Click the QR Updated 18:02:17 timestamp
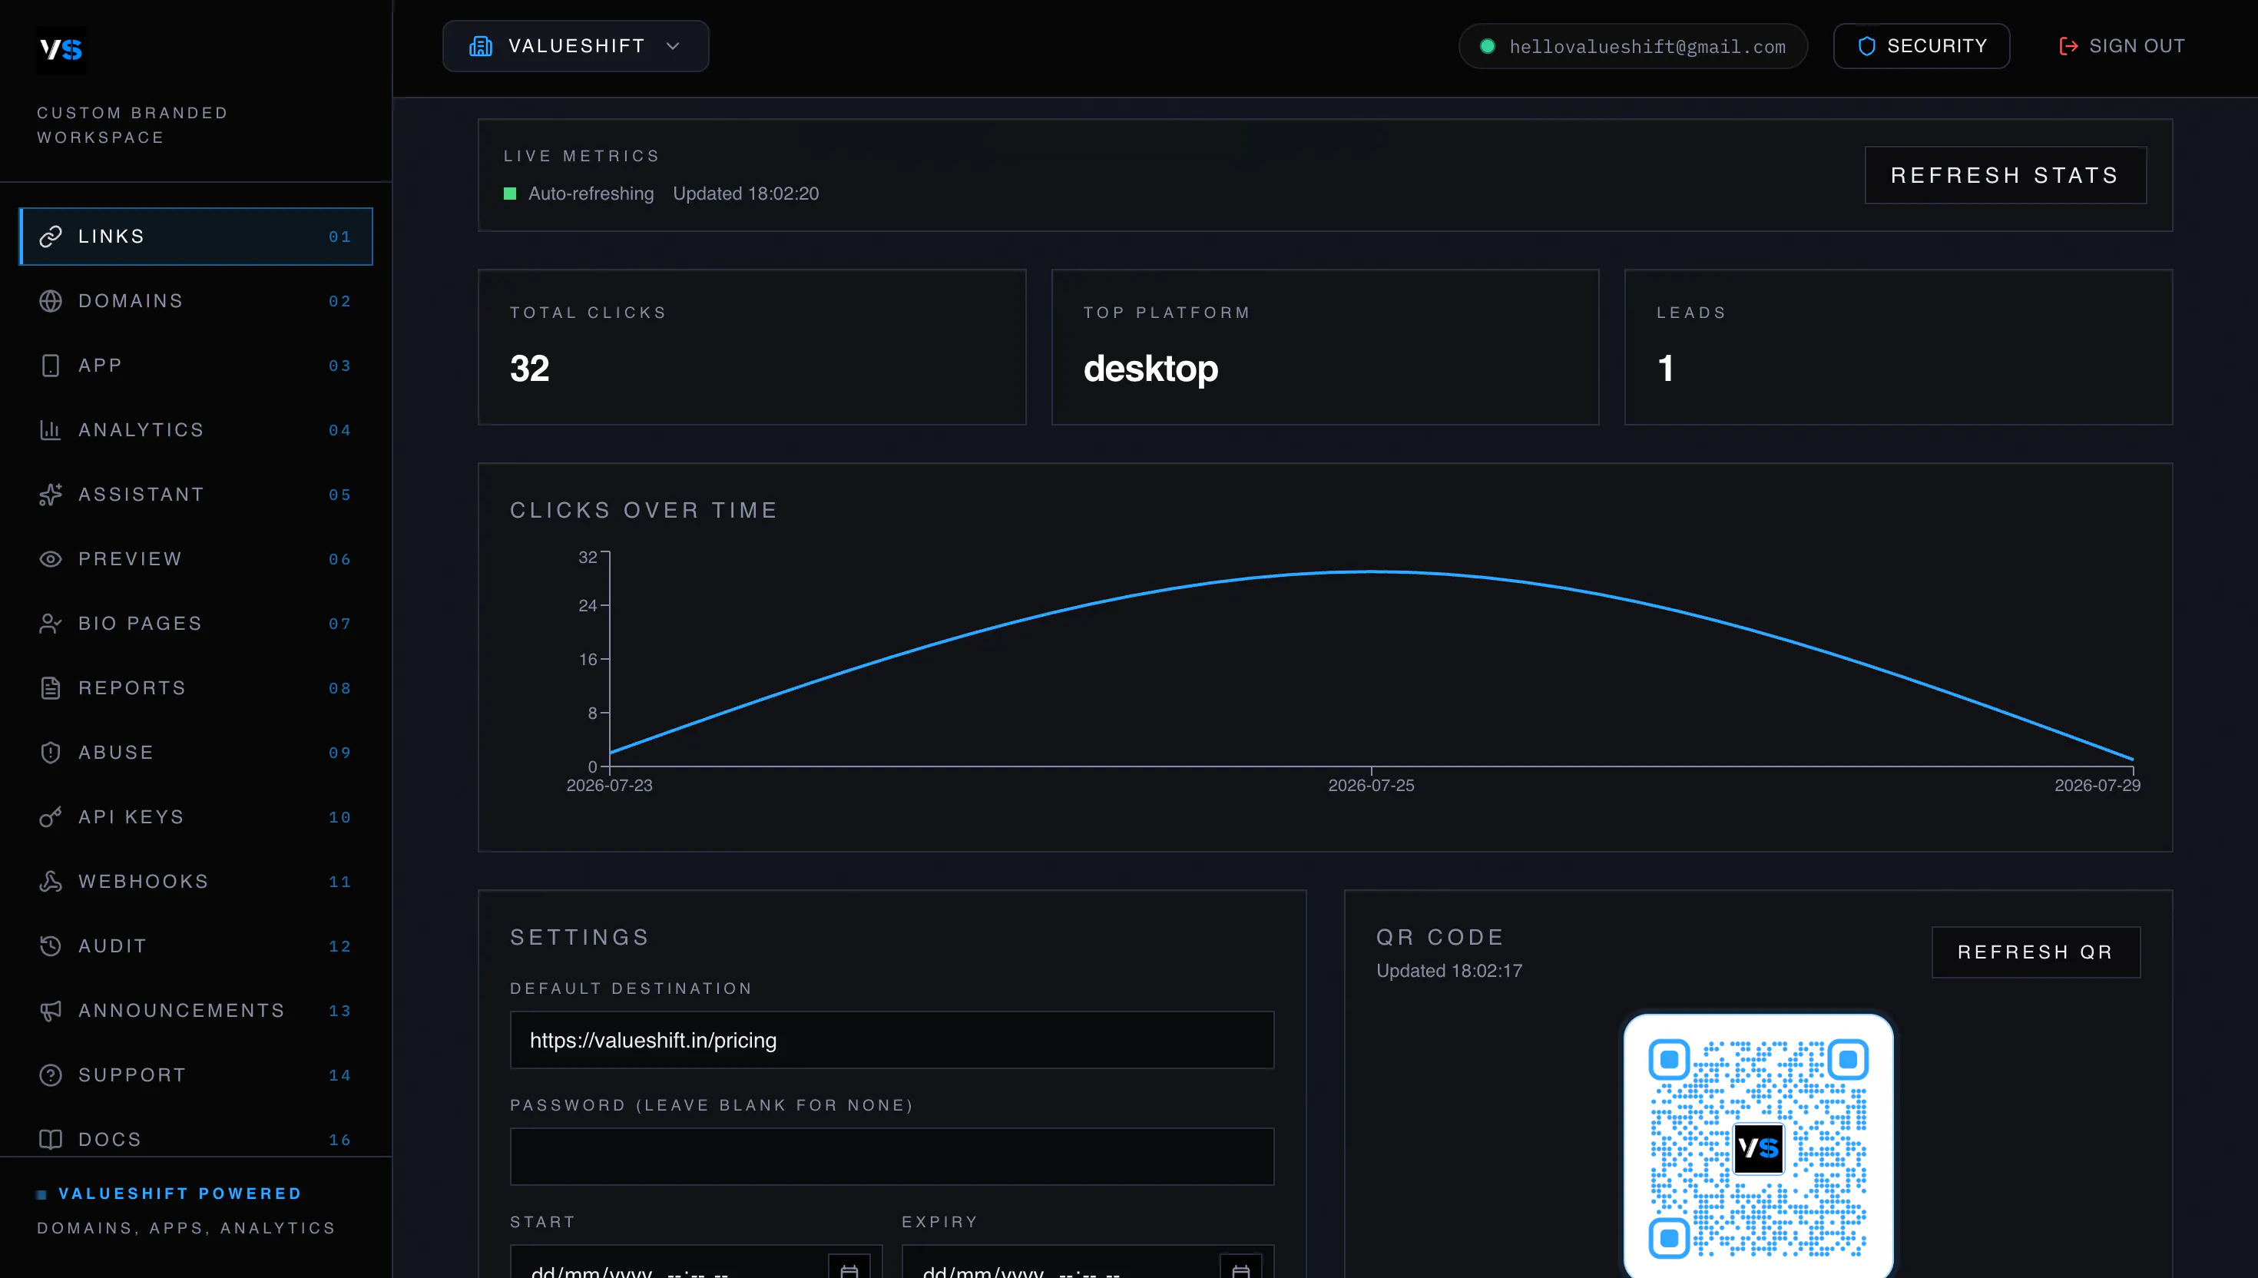 coord(1448,971)
